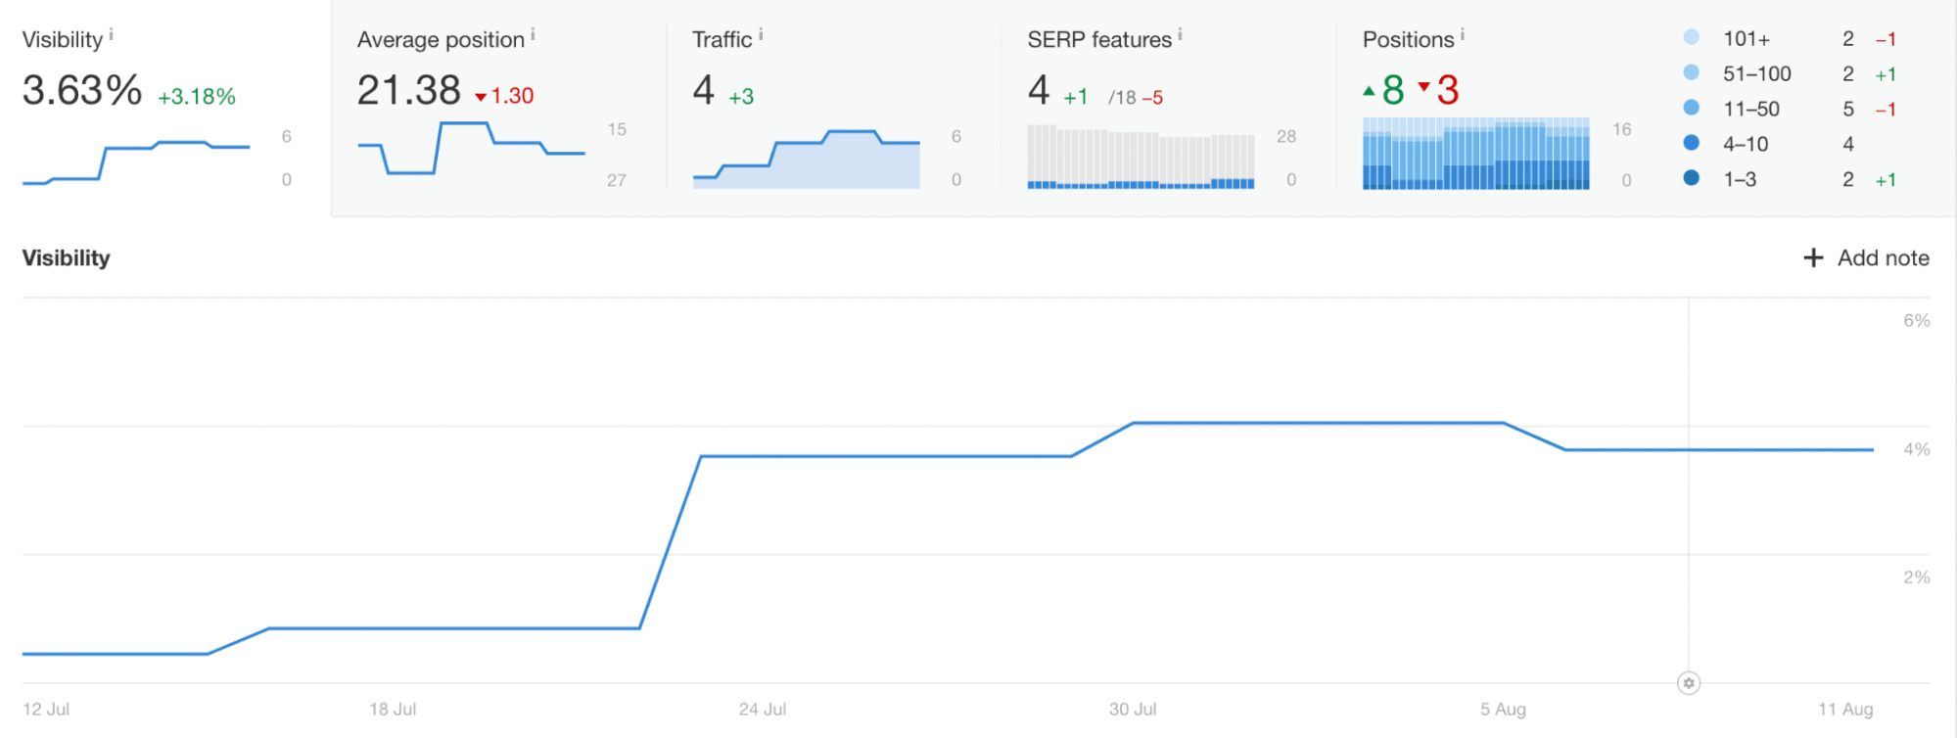Click the Positions stacked bar sparkline
The image size is (1957, 738).
(x=1476, y=154)
